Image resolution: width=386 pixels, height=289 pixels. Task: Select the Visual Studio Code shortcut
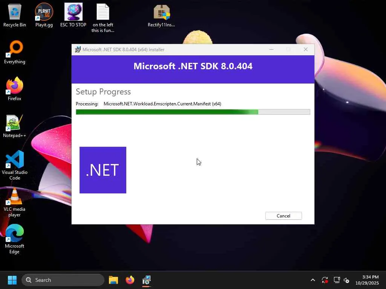coord(15,165)
